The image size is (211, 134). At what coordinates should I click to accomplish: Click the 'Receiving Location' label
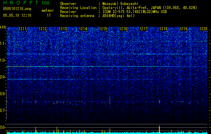(78, 8)
